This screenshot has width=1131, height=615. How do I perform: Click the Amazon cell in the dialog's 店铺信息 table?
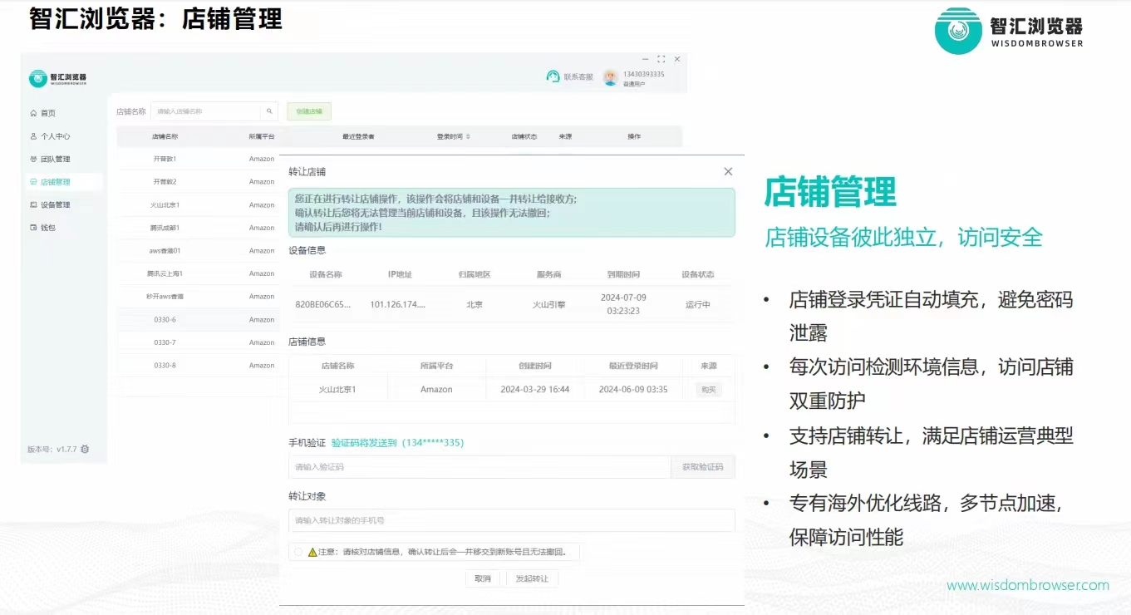[x=436, y=390]
